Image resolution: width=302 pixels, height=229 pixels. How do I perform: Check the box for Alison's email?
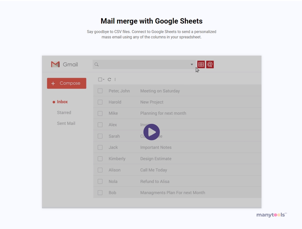pos(100,170)
